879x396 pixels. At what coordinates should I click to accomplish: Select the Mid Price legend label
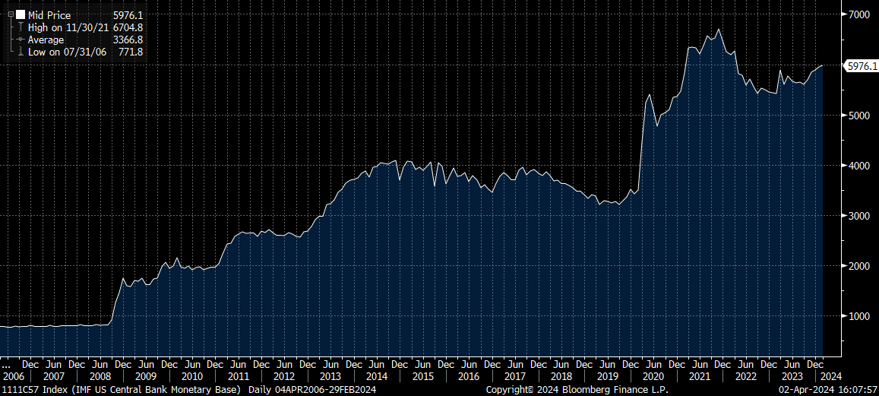pos(49,15)
